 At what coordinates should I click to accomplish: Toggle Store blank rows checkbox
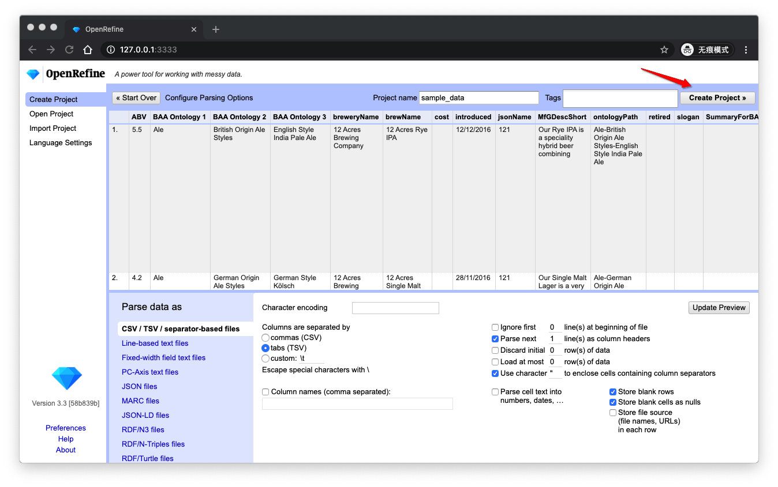pyautogui.click(x=613, y=392)
